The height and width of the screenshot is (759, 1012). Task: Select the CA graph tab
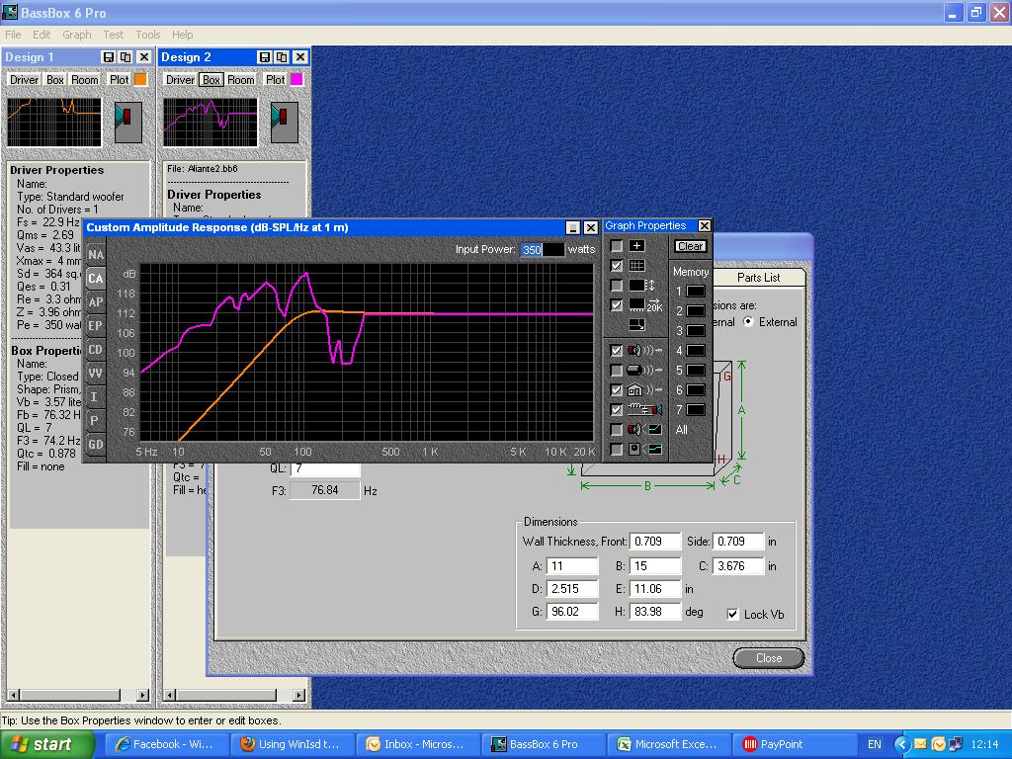96,278
